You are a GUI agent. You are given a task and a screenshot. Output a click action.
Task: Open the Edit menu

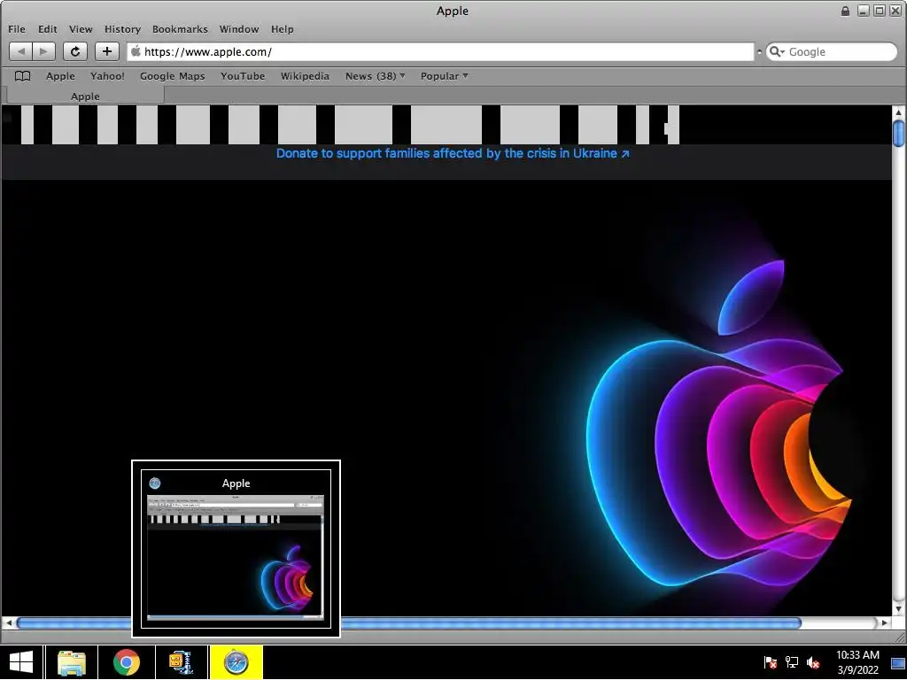click(x=48, y=29)
